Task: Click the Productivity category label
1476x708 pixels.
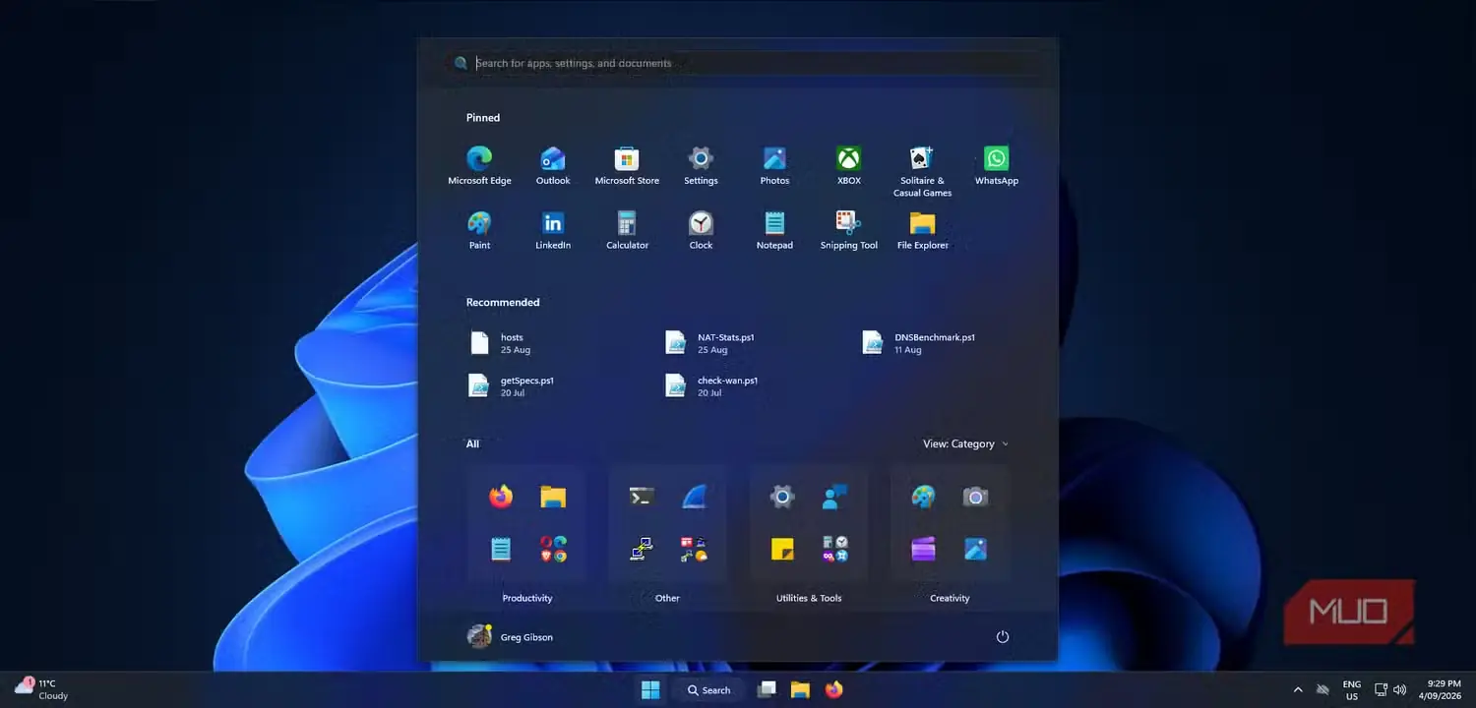Action: (x=527, y=598)
